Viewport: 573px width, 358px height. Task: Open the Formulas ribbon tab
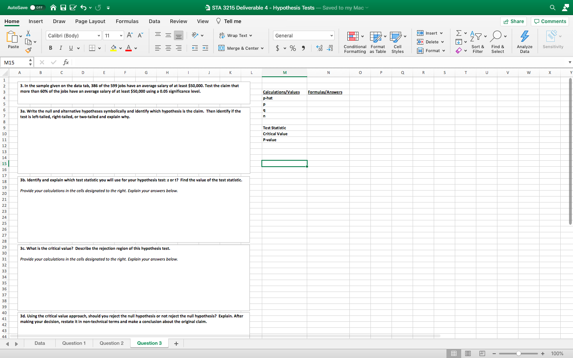click(127, 21)
